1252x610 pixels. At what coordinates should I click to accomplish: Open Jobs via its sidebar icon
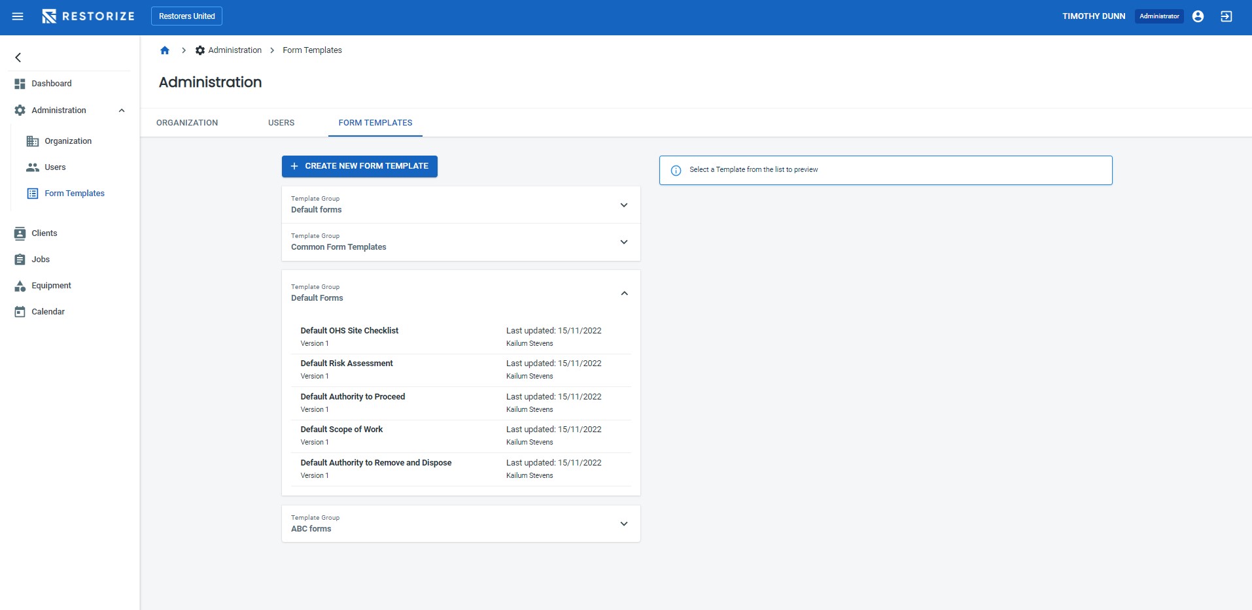coord(20,260)
